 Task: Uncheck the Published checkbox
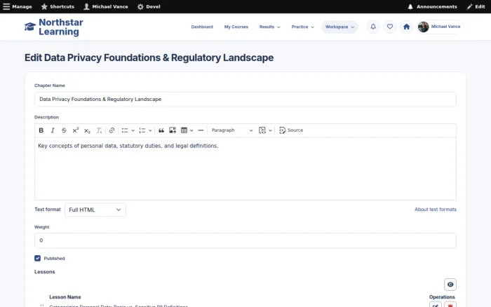pos(38,258)
